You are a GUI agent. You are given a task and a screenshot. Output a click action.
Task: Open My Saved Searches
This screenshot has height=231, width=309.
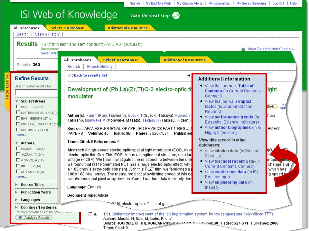(251, 3)
